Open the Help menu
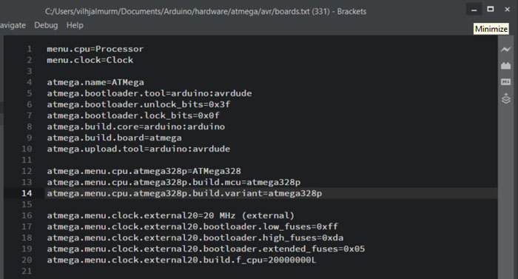This screenshot has width=518, height=279. pyautogui.click(x=75, y=25)
